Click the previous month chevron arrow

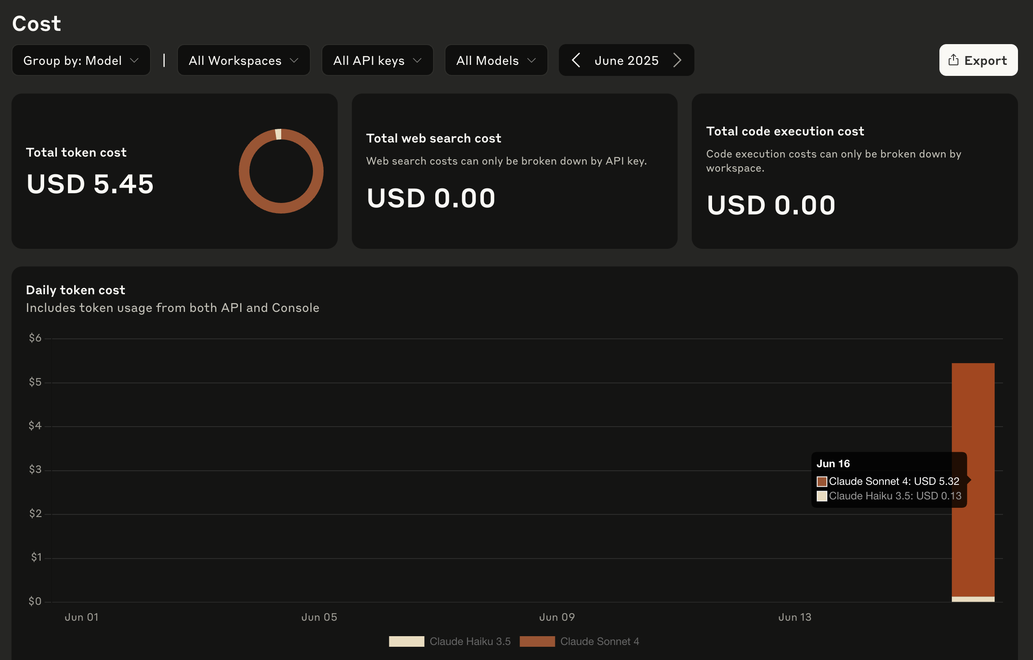tap(575, 60)
